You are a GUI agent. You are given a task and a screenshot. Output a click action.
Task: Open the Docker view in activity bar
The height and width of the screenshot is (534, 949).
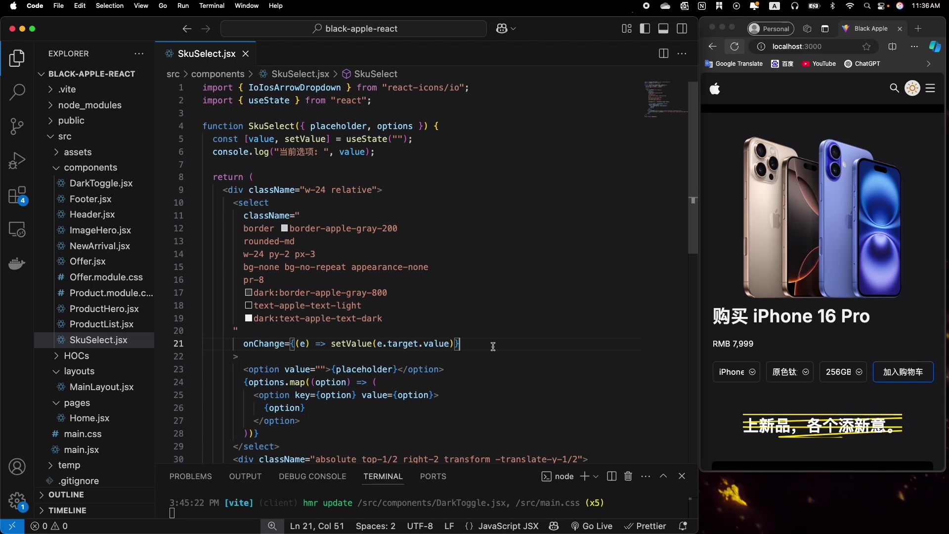click(17, 264)
